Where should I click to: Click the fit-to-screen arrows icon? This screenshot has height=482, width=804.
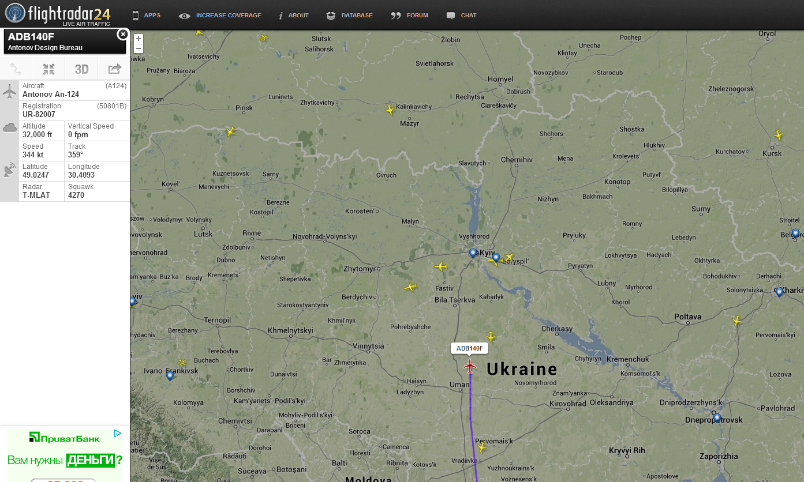pos(48,69)
